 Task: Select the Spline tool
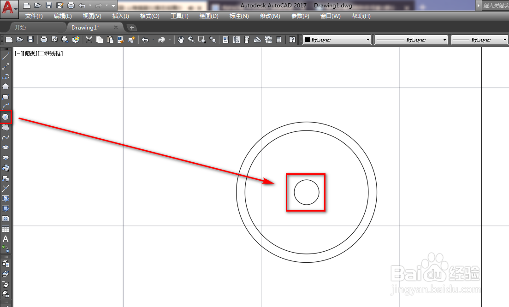(6, 138)
